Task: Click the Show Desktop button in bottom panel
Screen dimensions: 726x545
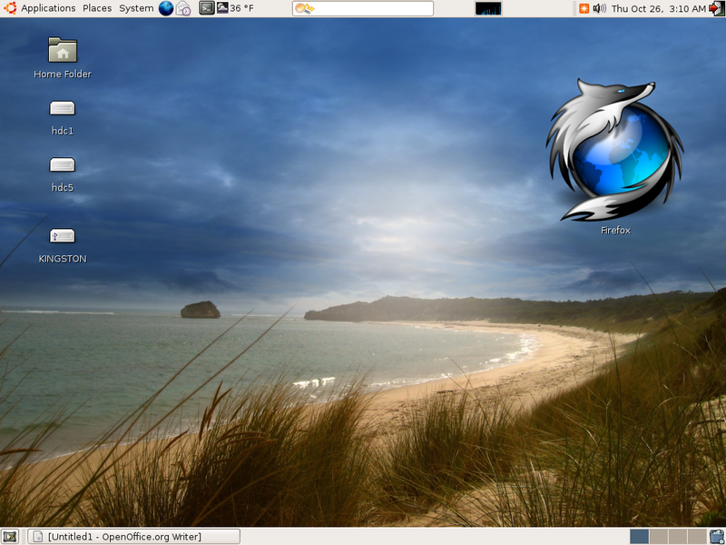Action: click(10, 537)
